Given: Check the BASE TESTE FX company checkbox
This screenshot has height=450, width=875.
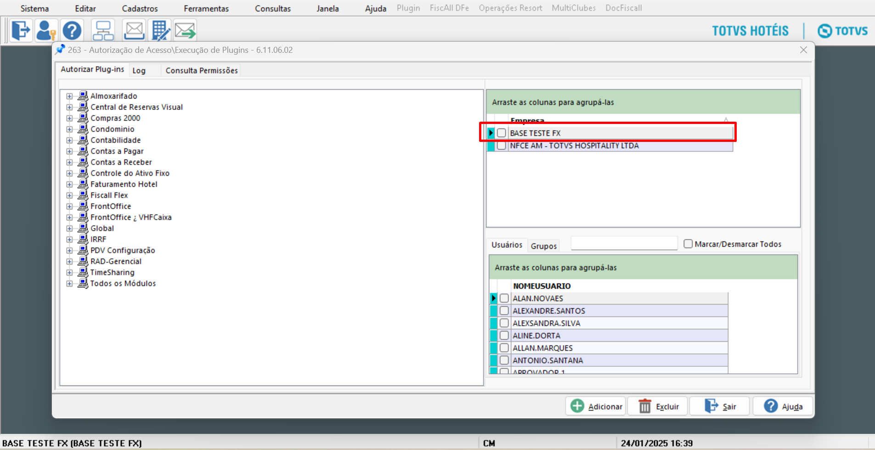Looking at the screenshot, I should tap(502, 133).
